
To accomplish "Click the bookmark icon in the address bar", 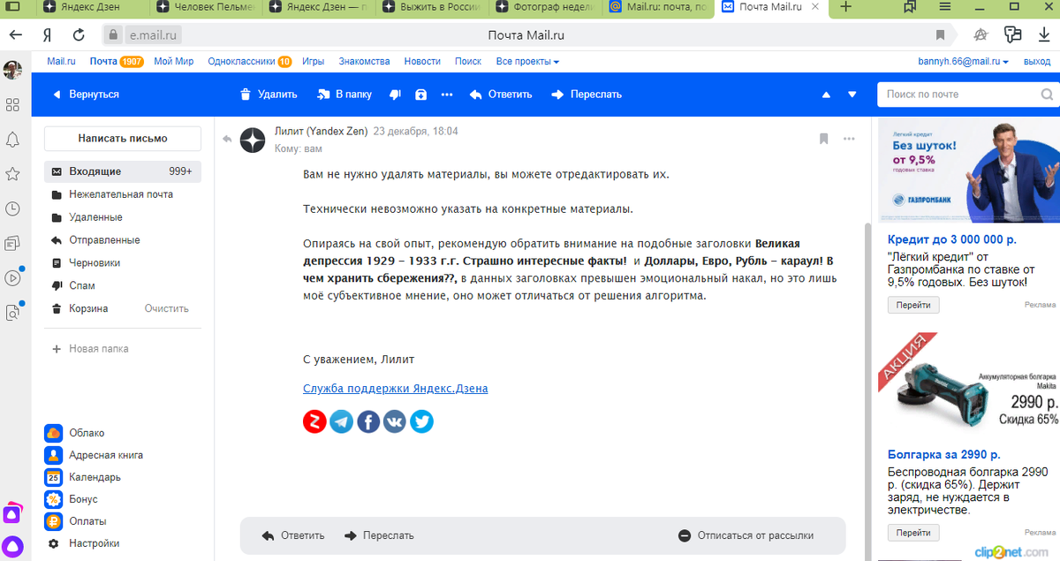I will tap(941, 35).
